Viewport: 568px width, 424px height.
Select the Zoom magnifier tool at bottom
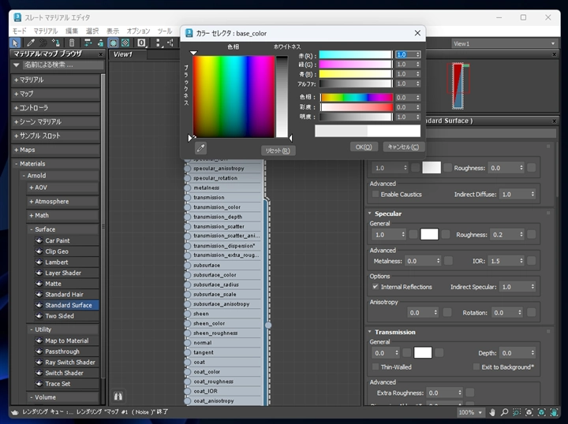[x=504, y=412]
